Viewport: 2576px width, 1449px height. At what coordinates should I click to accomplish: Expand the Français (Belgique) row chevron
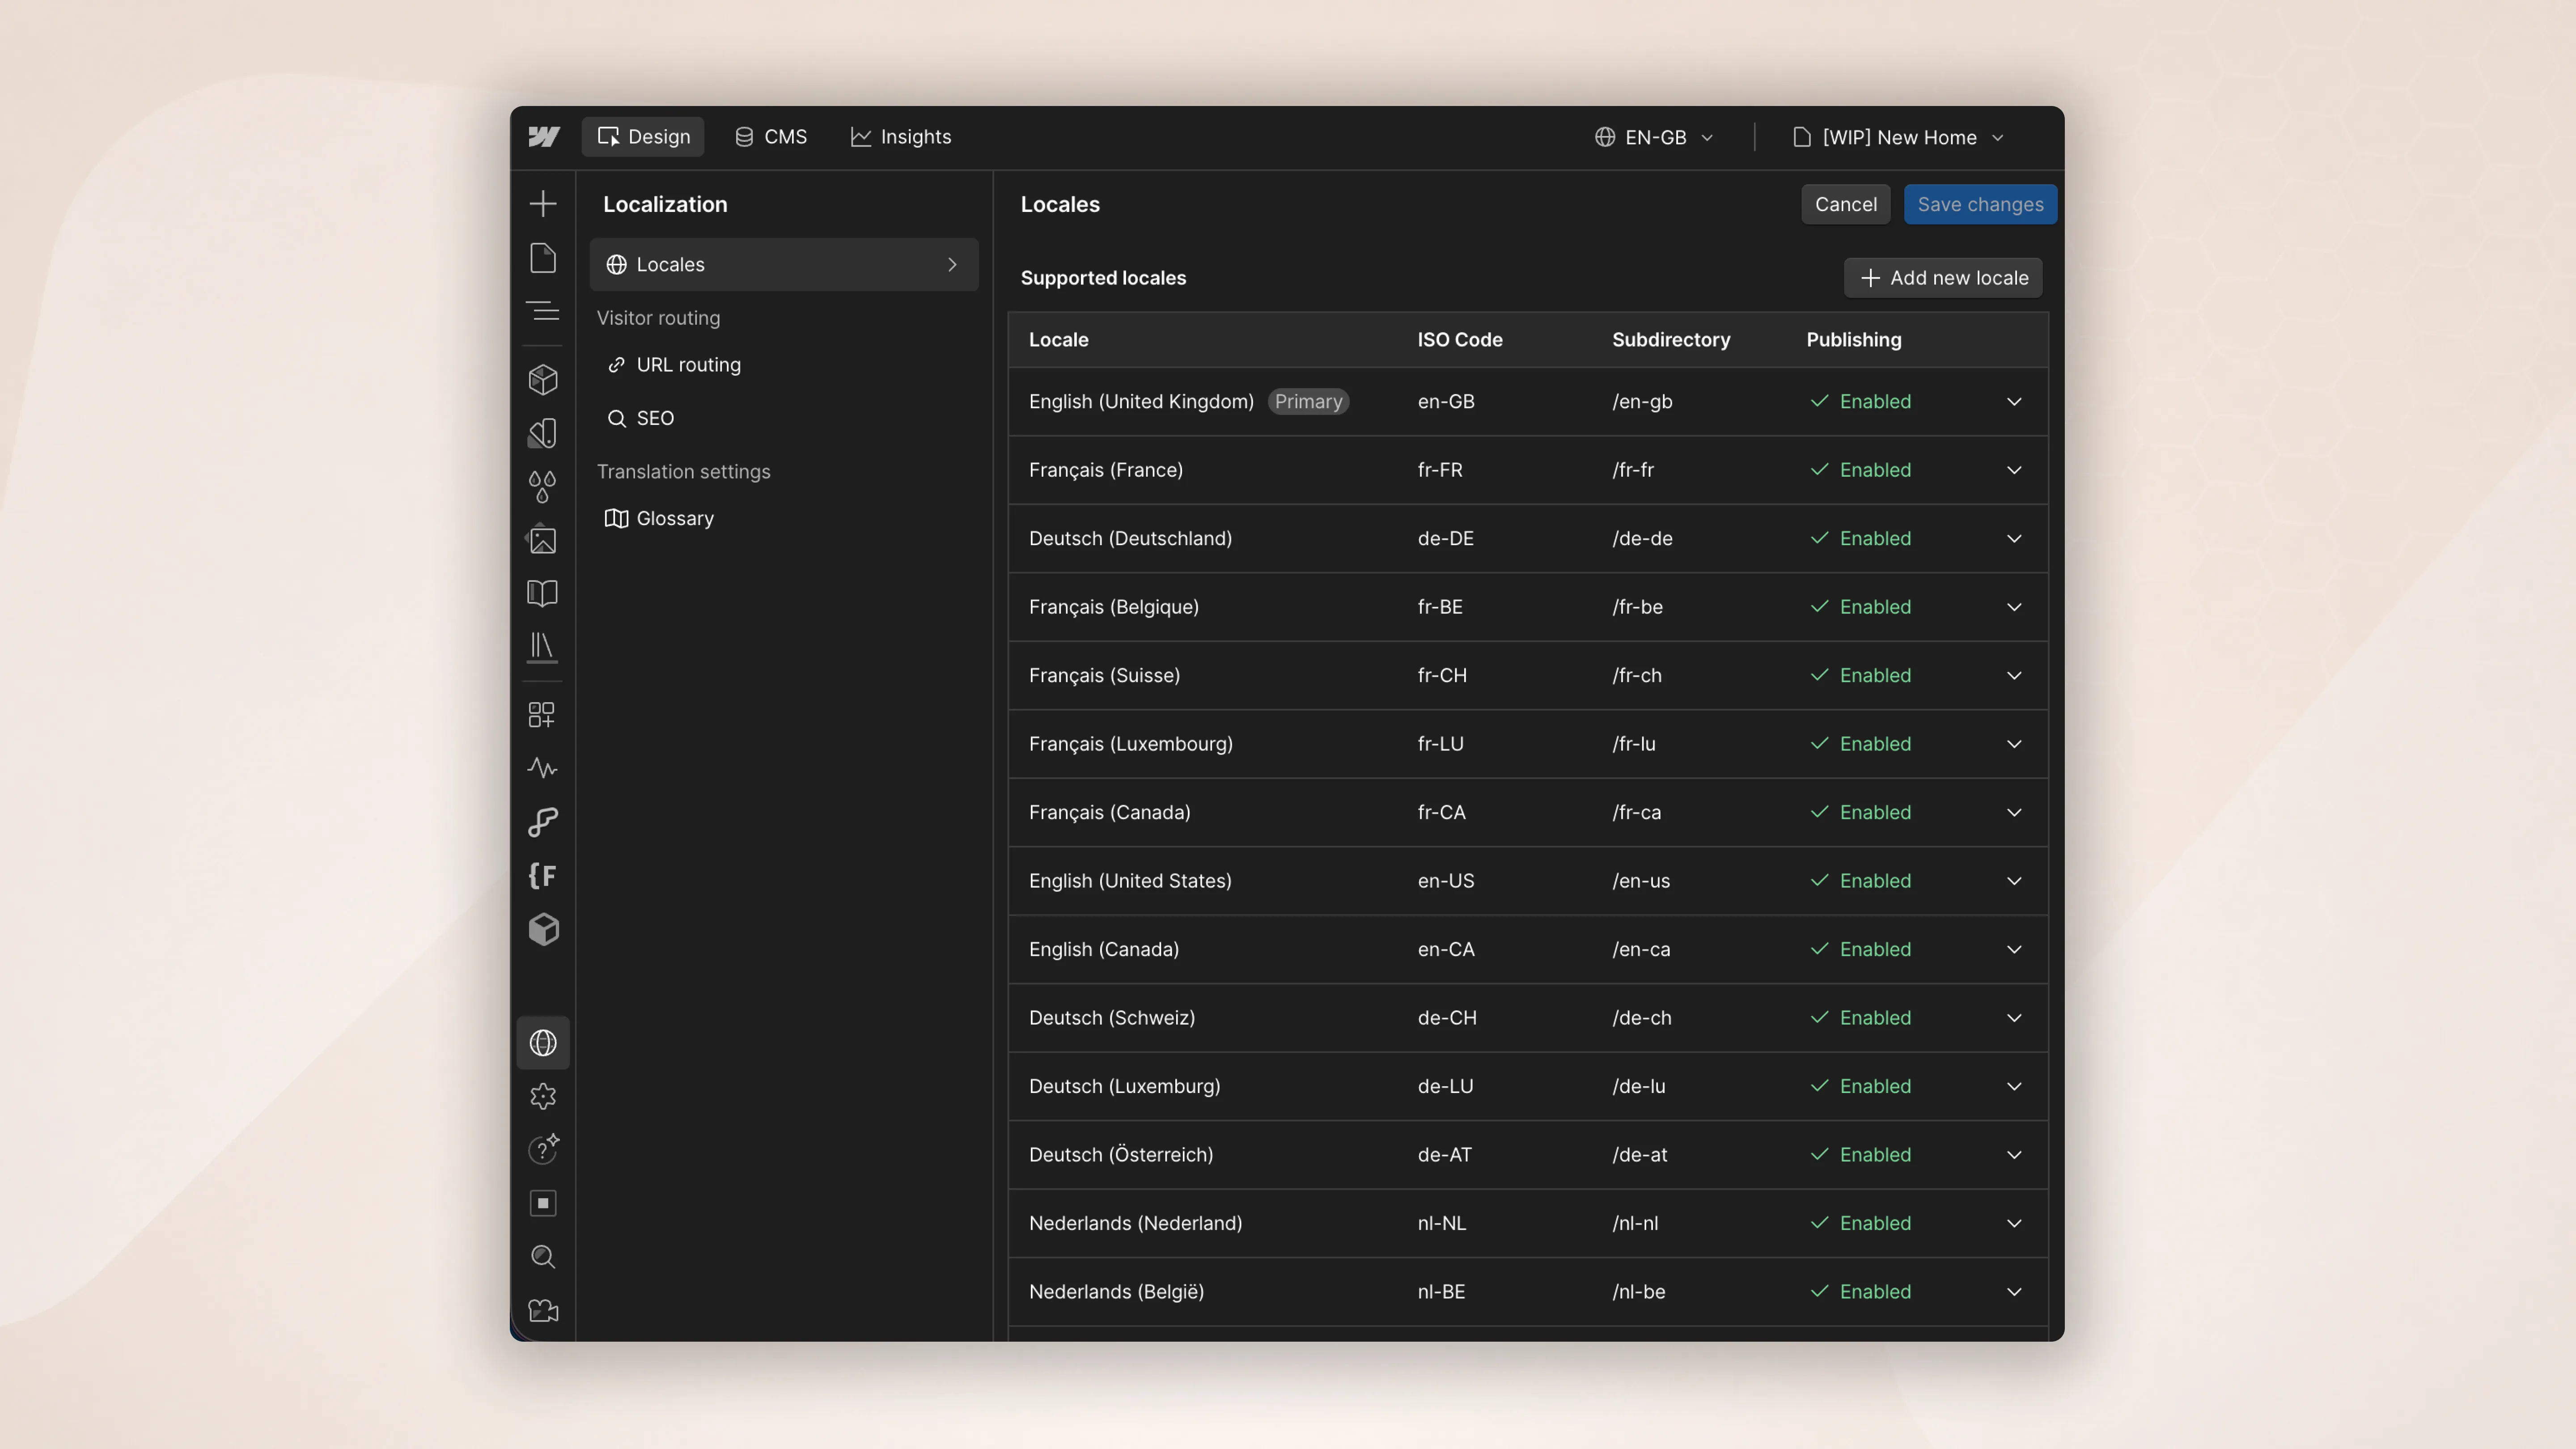click(2014, 607)
